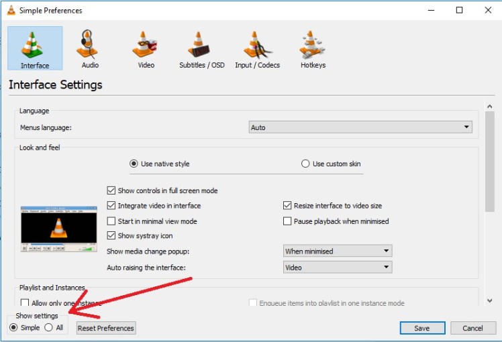Select the Use custom skin option
The width and height of the screenshot is (502, 342).
[x=306, y=164]
